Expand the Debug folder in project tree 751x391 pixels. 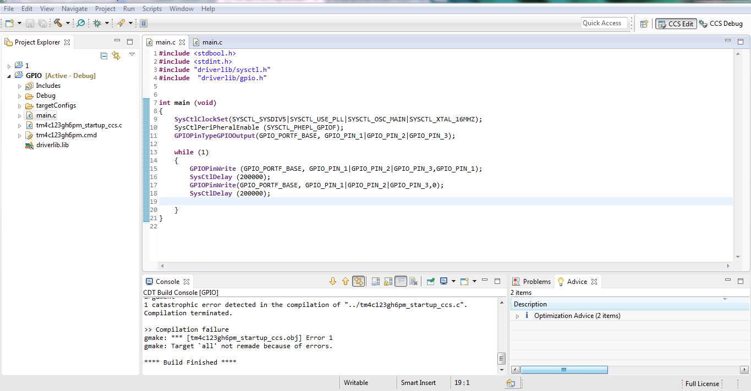pyautogui.click(x=20, y=96)
